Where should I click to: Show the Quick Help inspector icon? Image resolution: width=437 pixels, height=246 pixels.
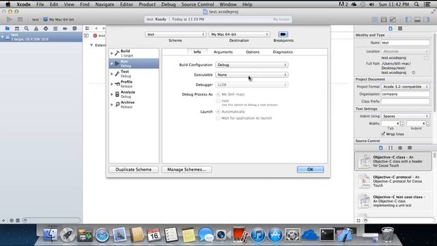click(400, 29)
